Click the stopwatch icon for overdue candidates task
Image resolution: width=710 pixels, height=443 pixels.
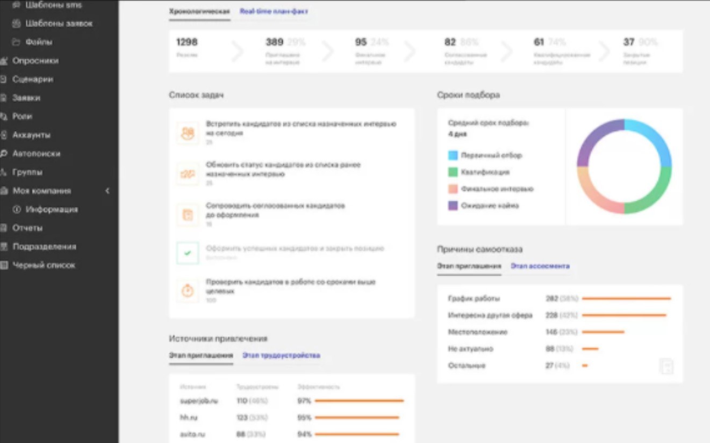point(188,291)
